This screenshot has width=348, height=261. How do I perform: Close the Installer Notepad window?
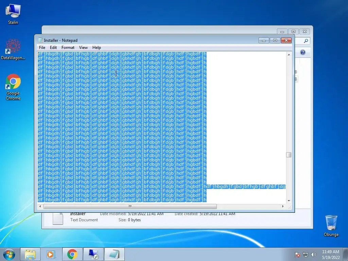[286, 40]
